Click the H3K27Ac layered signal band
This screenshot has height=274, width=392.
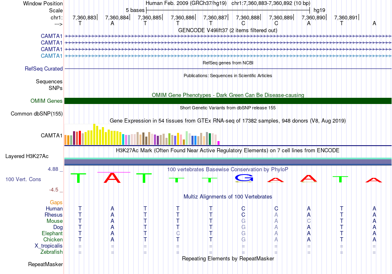228,161
